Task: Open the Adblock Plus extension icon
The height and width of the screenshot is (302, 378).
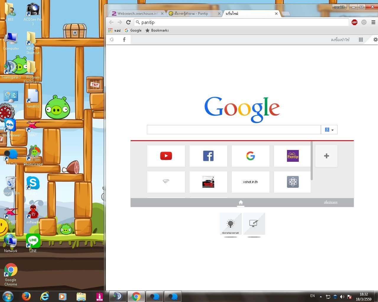Action: (x=354, y=22)
